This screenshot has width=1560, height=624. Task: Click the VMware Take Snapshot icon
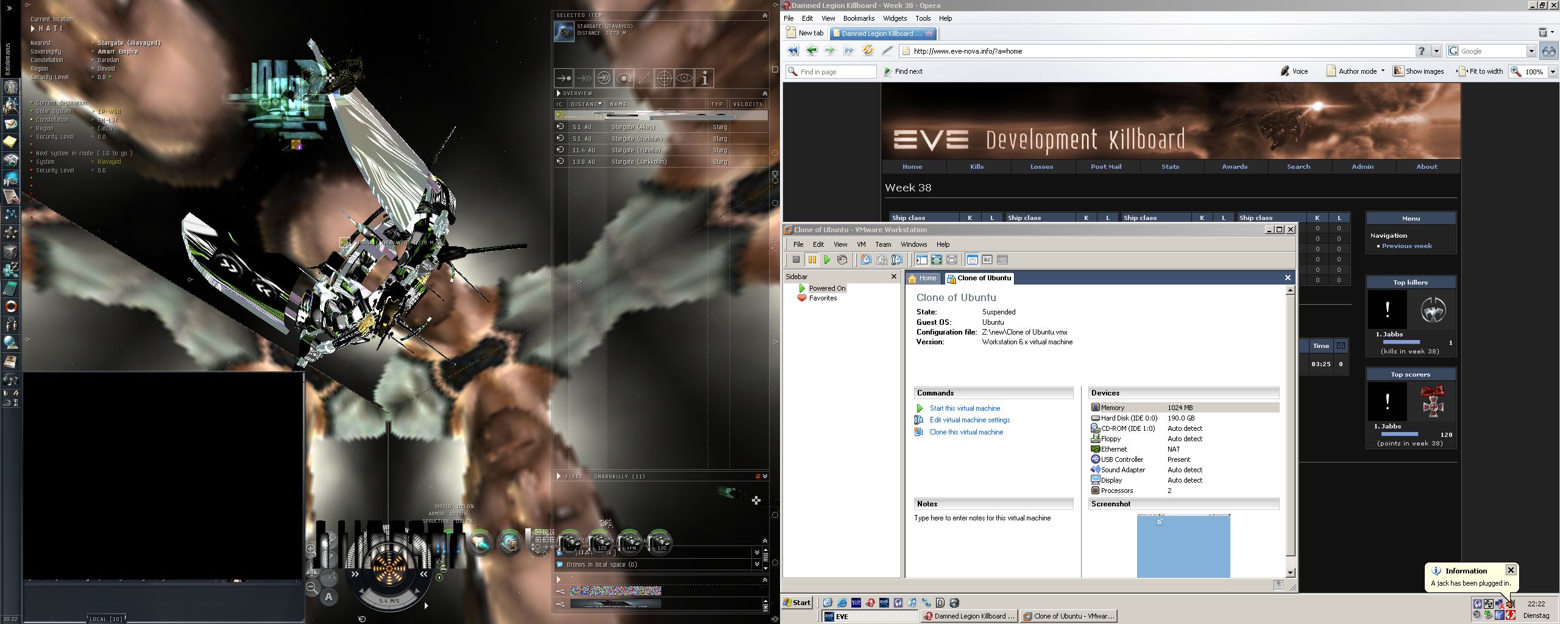pyautogui.click(x=866, y=260)
